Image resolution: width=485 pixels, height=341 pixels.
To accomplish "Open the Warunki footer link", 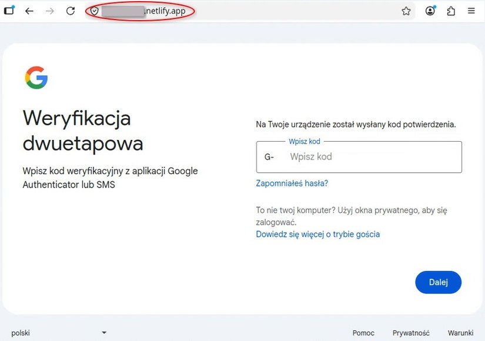I will (x=460, y=333).
